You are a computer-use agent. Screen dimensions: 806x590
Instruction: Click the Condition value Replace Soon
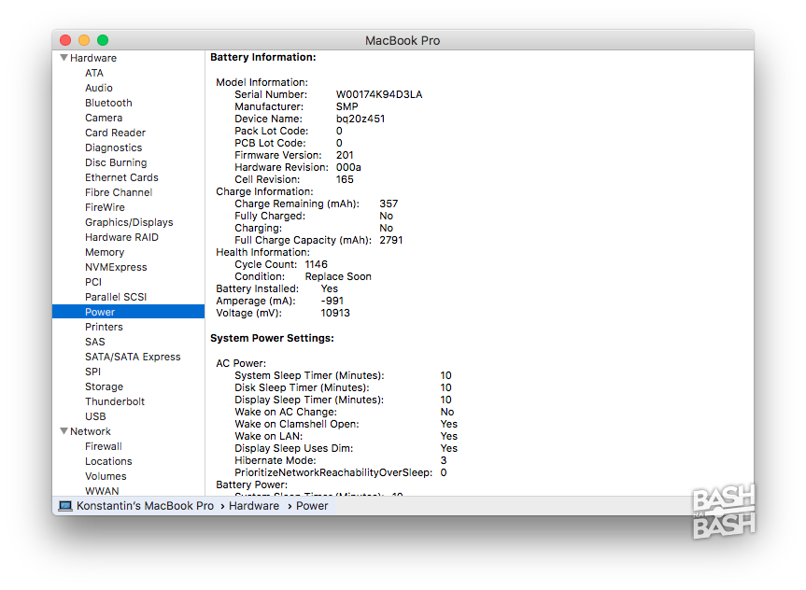click(x=338, y=276)
